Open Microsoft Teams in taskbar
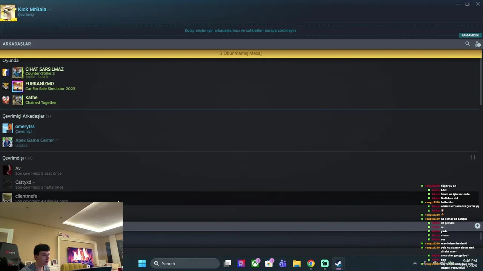The width and height of the screenshot is (483, 271). 283,263
